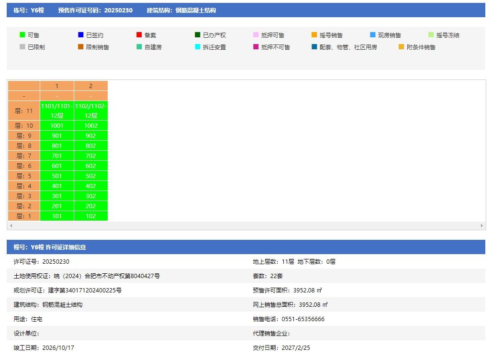Click the blue 已签约 legend swatch
Screen dimensions: 492x358
pos(80,35)
